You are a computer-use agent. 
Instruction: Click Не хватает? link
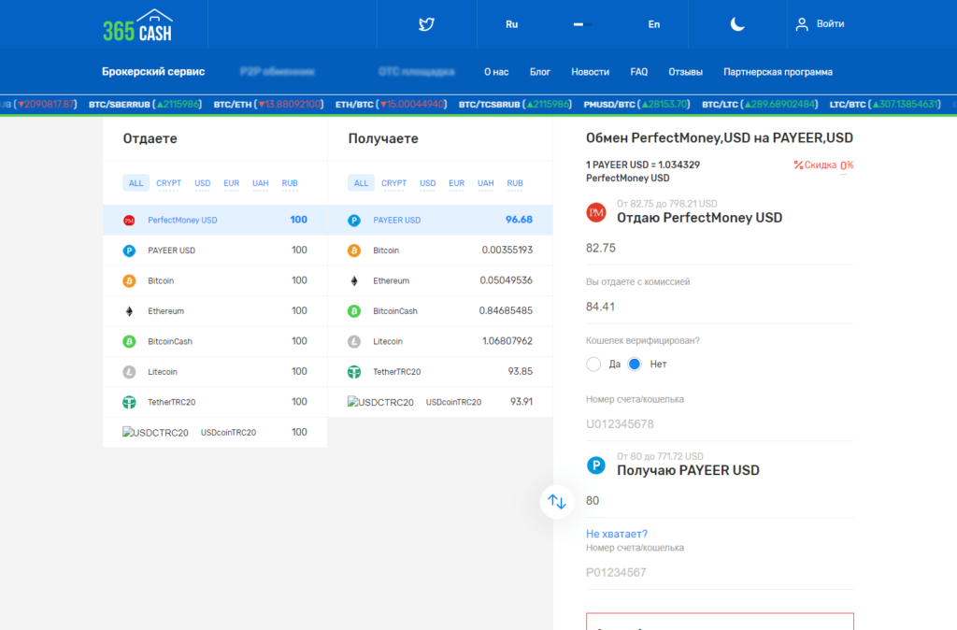(617, 534)
